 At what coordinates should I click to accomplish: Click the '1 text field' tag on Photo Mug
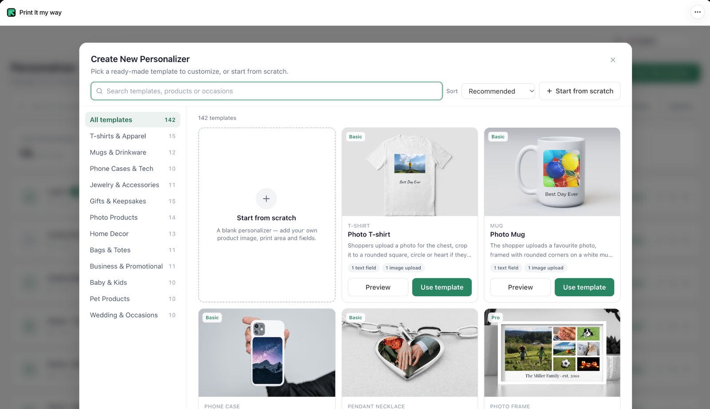506,268
